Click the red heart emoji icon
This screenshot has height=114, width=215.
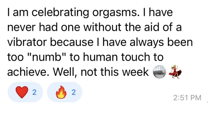22,92
